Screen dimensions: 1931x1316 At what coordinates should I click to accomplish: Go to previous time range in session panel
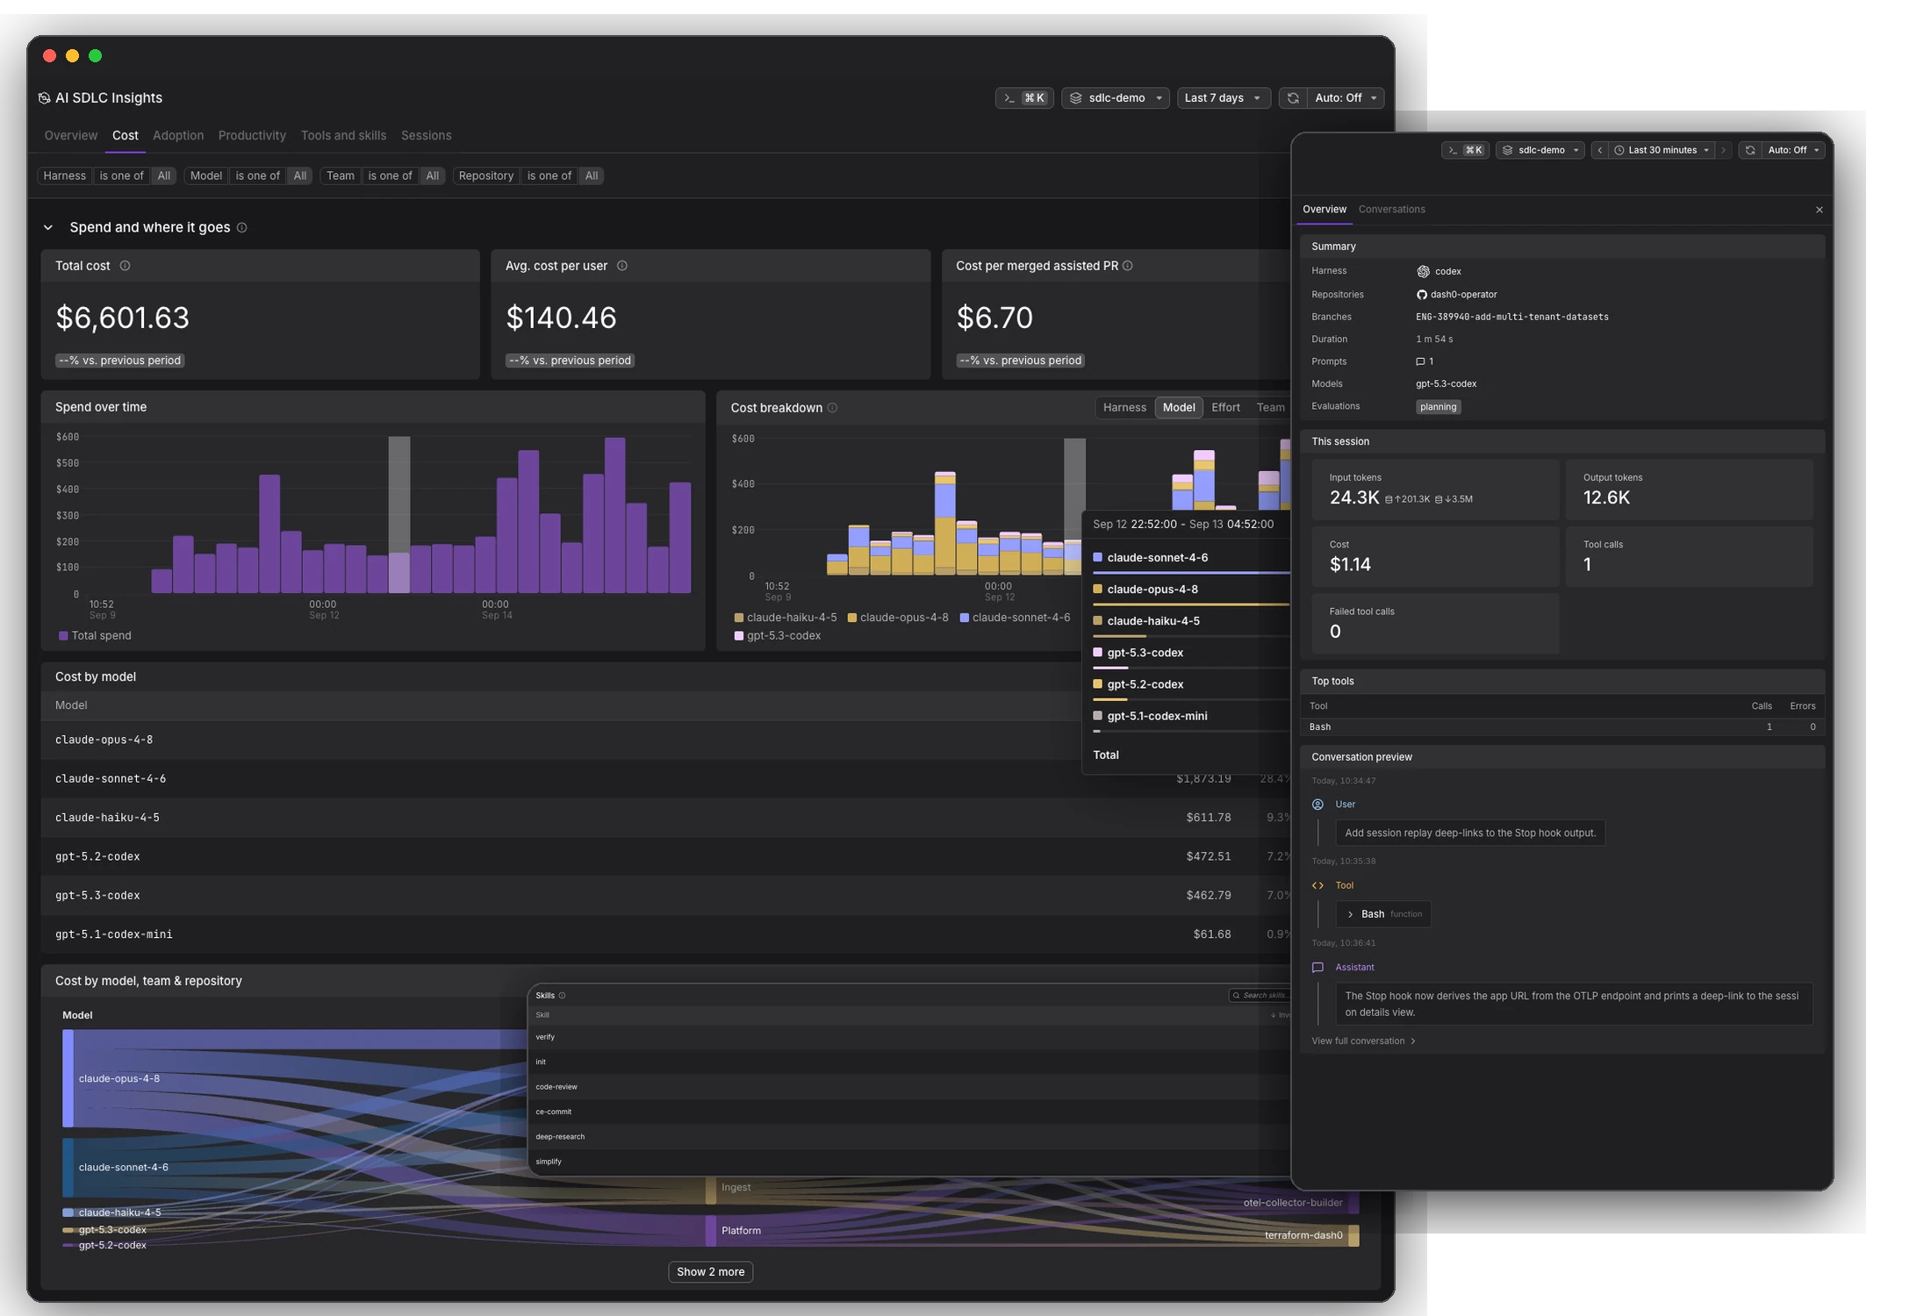(1600, 150)
